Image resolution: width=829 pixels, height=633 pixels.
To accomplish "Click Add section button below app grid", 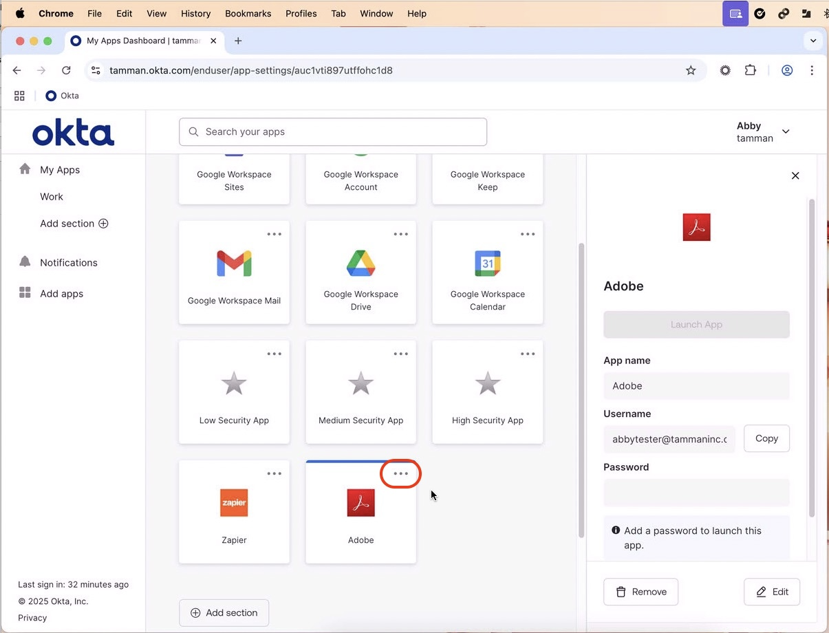I will [224, 612].
